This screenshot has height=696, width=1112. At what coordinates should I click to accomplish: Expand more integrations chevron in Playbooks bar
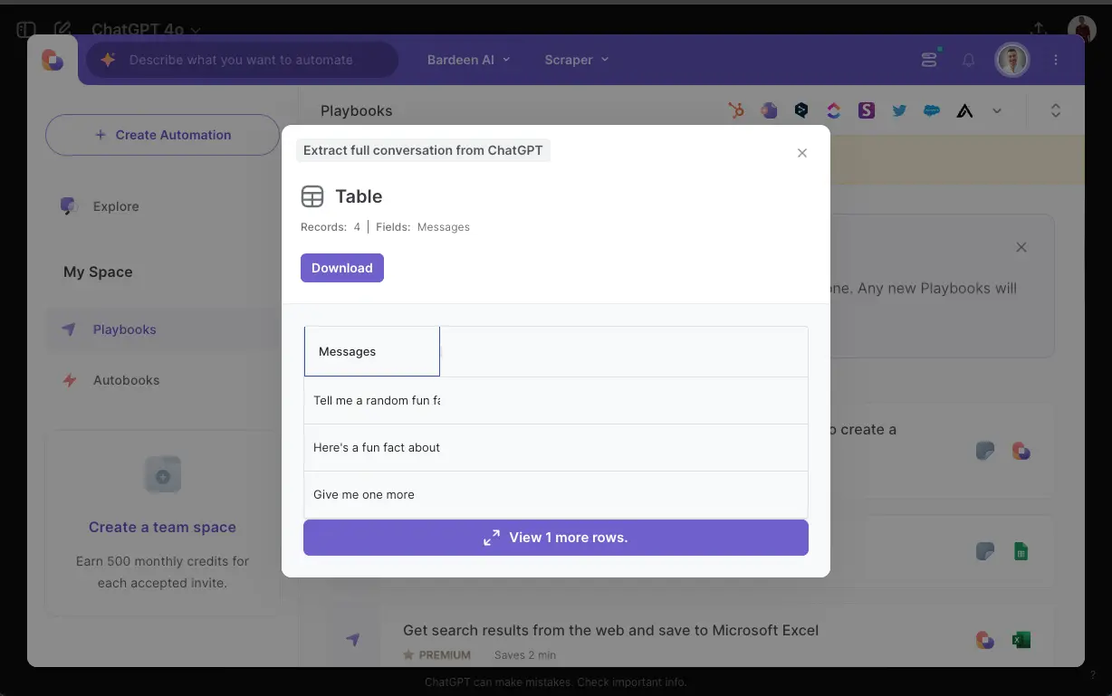[x=997, y=110]
